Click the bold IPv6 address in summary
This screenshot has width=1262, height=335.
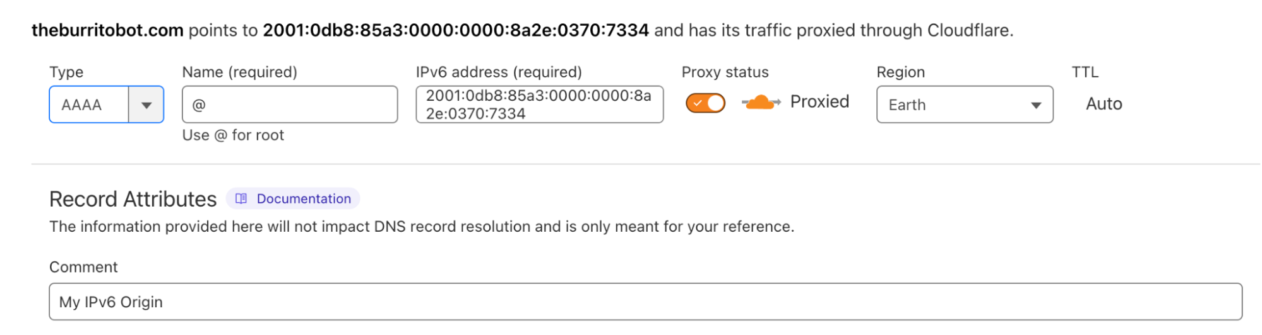[456, 30]
